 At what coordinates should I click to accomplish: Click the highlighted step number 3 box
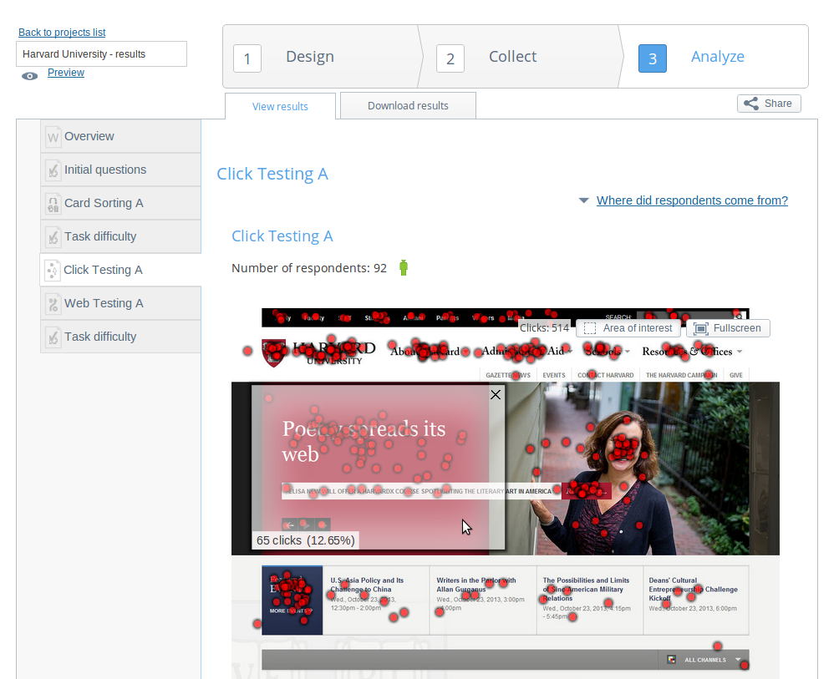tap(653, 58)
